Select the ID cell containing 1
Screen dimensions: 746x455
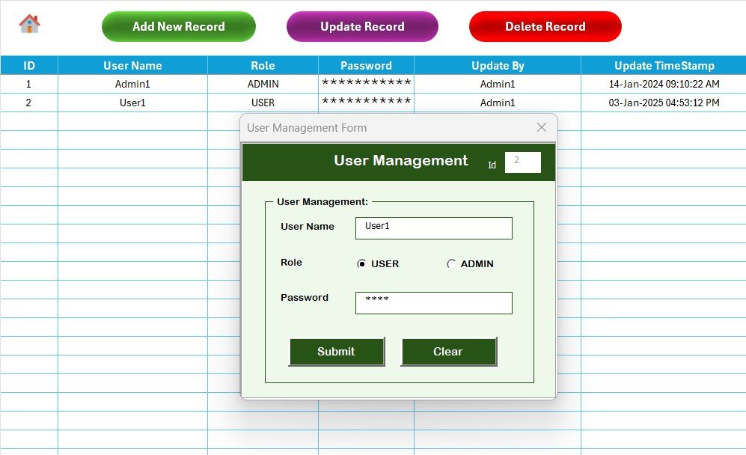tap(29, 85)
